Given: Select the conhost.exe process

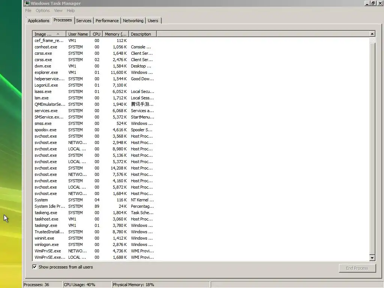Looking at the screenshot, I should click(94, 47).
